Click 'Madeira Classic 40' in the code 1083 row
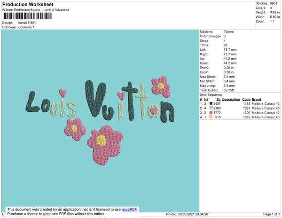Viewport: 282px width, 218px height. tap(266, 117)
